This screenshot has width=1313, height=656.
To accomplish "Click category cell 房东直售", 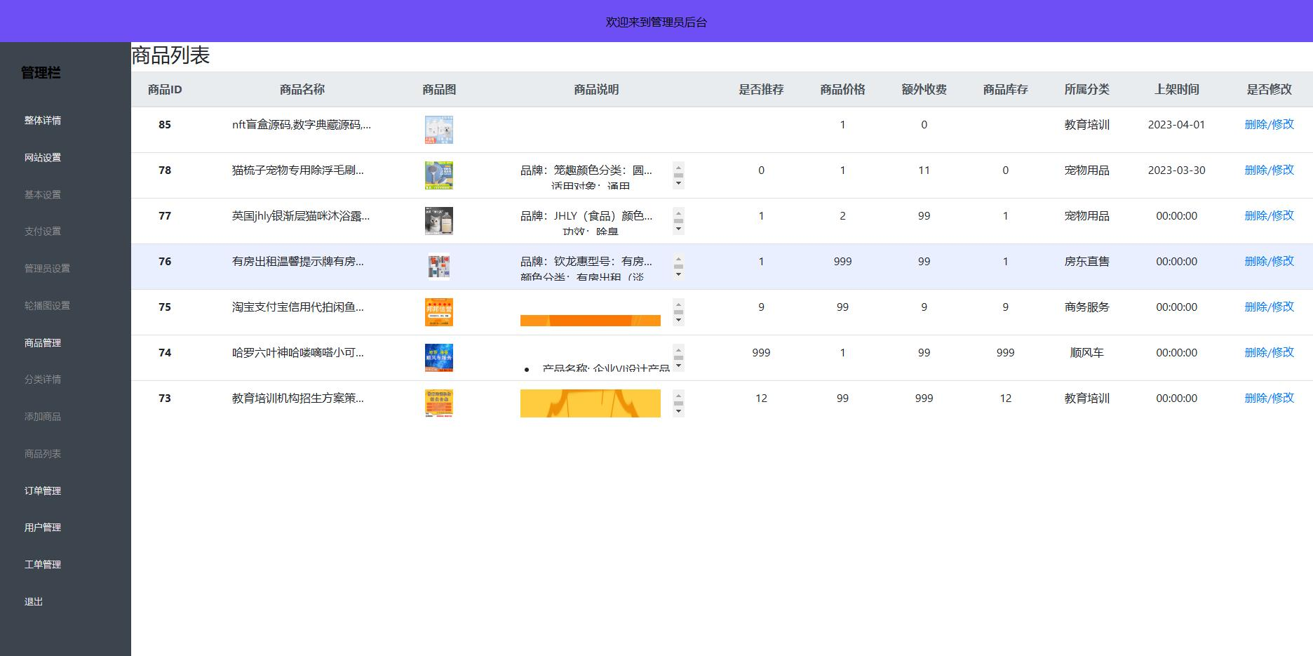I will tap(1086, 262).
